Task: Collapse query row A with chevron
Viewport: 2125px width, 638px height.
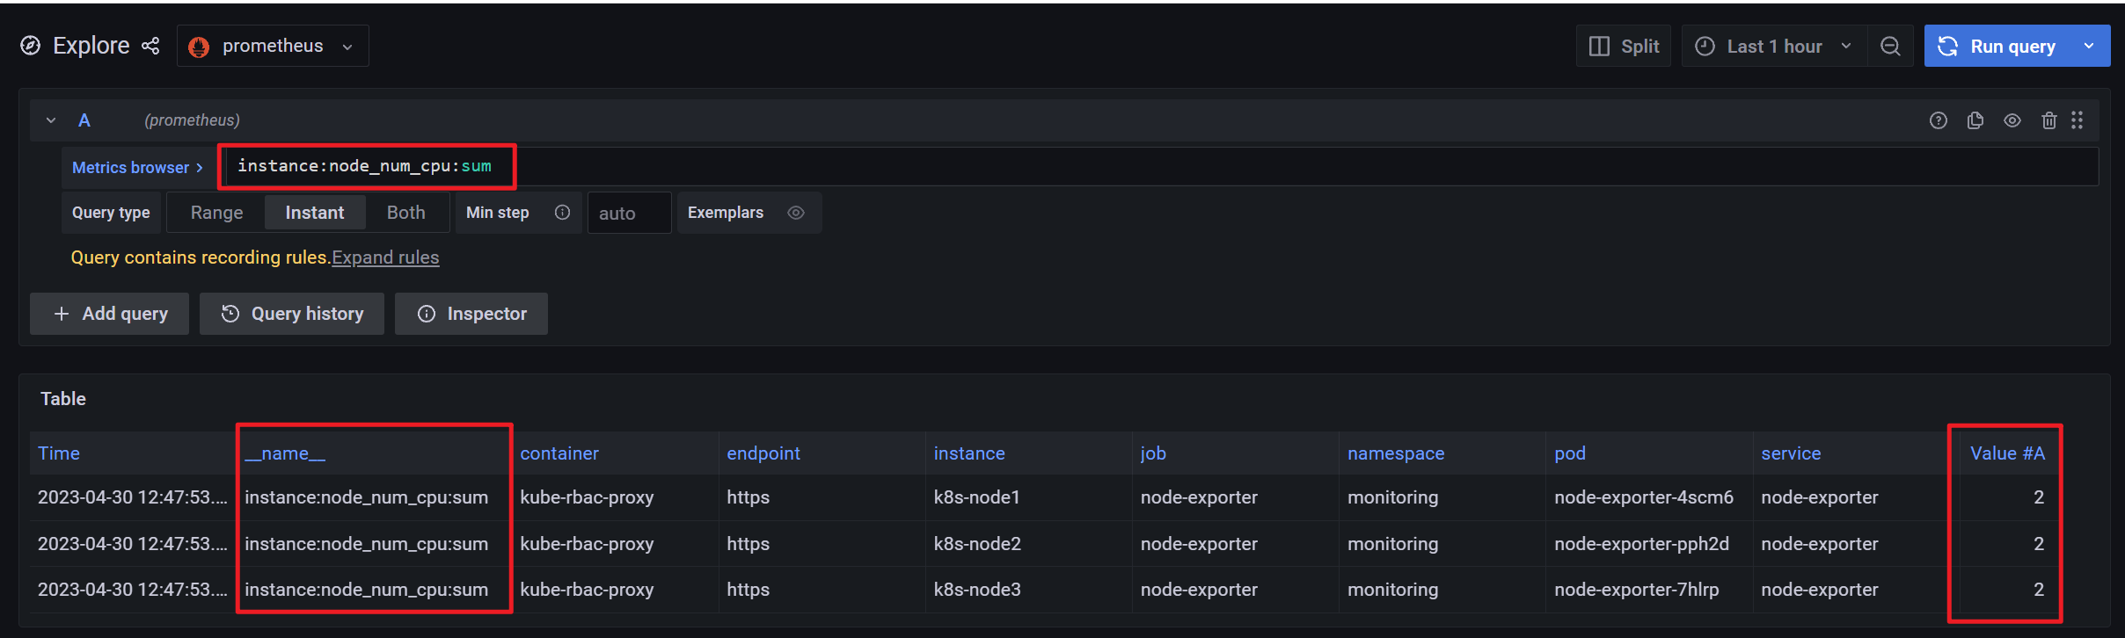Action: pos(51,120)
